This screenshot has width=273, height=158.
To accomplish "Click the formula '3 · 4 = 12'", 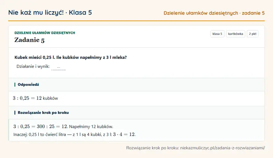I will coord(124,134).
